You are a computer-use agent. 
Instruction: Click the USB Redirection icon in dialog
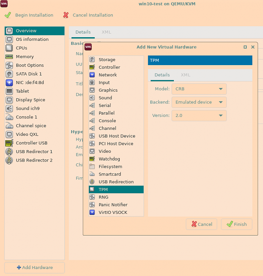tap(92, 182)
